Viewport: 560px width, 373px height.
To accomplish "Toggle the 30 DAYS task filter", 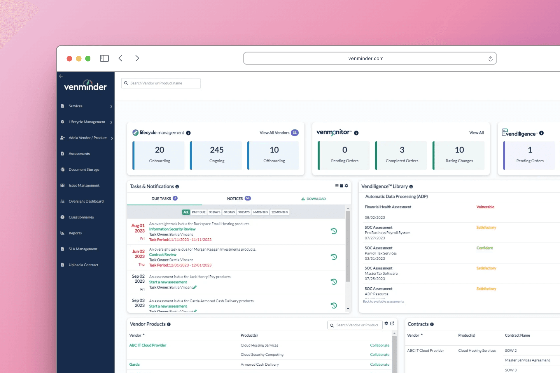I will tap(214, 212).
